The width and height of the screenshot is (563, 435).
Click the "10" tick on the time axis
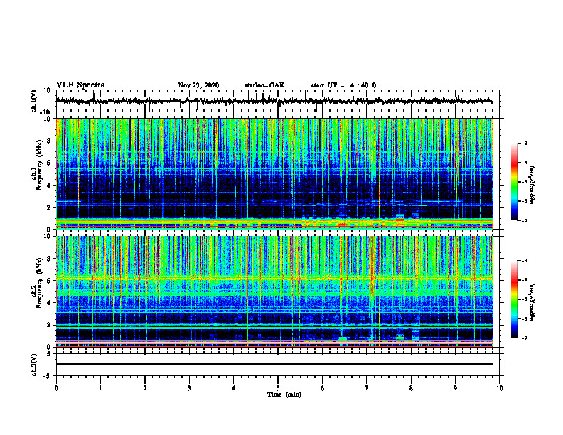pyautogui.click(x=500, y=388)
